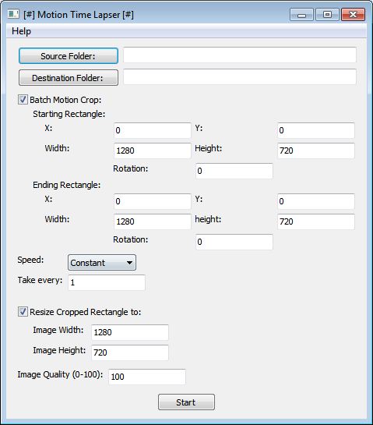Click the Ending Rectangle Rotation field
This screenshot has width=373, height=425.
coord(234,242)
